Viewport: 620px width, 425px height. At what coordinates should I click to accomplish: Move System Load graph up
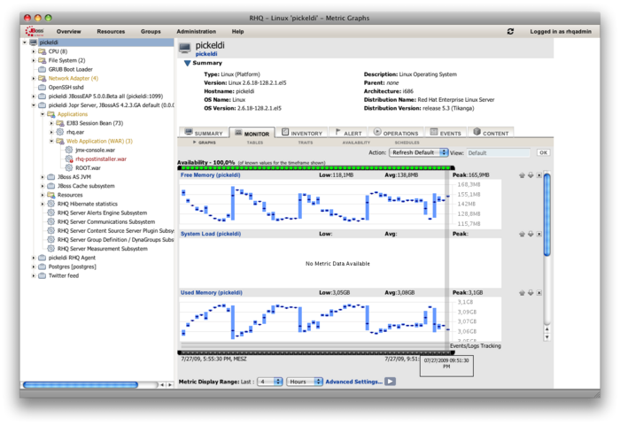tap(522, 234)
